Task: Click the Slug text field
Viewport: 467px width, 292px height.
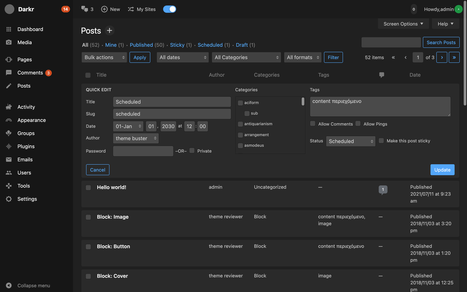Action: tap(172, 114)
